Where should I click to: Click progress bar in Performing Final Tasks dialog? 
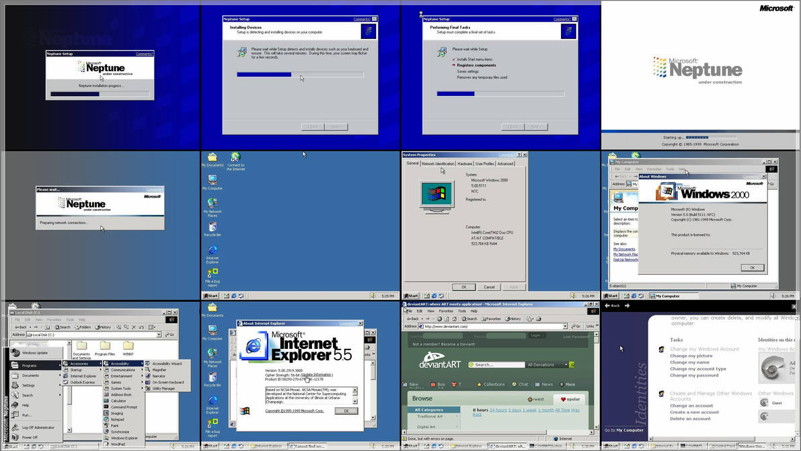point(500,94)
